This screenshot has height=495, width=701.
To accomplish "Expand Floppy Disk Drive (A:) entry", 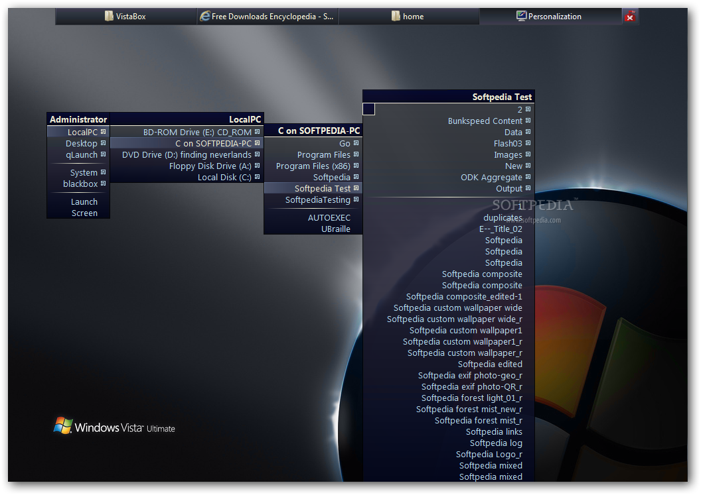I will 187,166.
